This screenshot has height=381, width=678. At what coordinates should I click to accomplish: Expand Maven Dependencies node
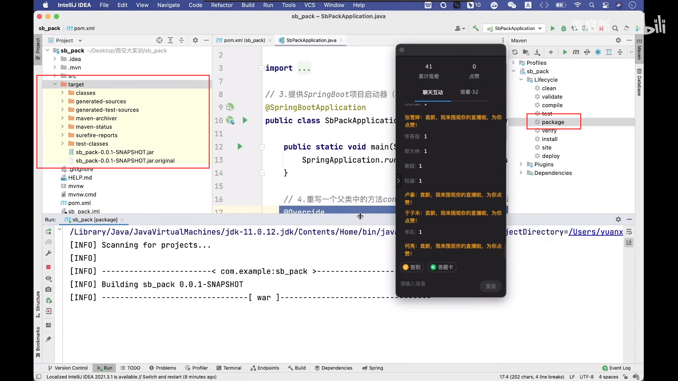pyautogui.click(x=521, y=173)
